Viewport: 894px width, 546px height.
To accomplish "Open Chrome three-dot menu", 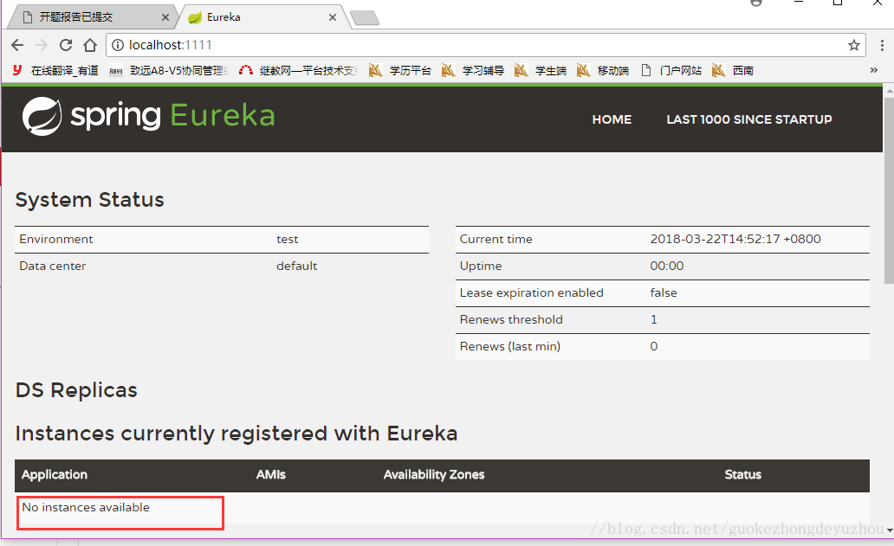I will (x=882, y=45).
